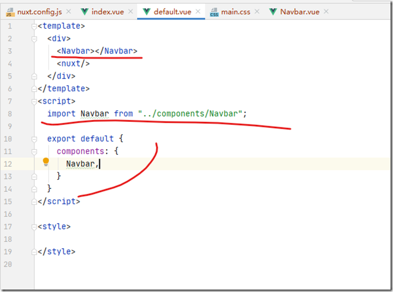Close the nuxt.config.js tab
Image resolution: width=393 pixels, height=292 pixels.
click(69, 12)
